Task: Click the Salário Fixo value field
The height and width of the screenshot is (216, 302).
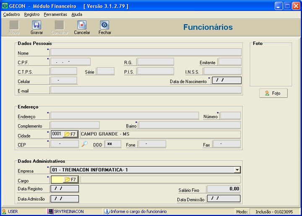Action: (224, 189)
